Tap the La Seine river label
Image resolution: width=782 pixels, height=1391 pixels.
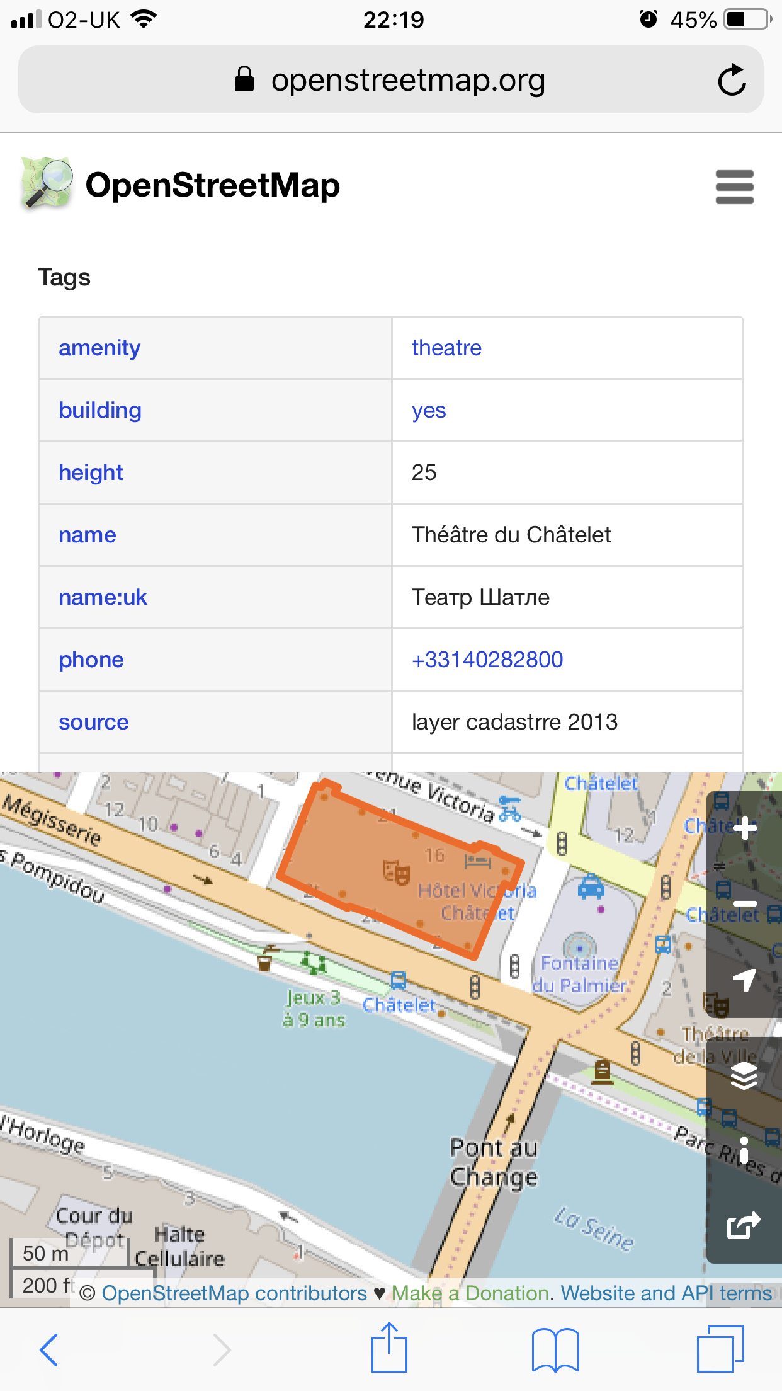[594, 1228]
